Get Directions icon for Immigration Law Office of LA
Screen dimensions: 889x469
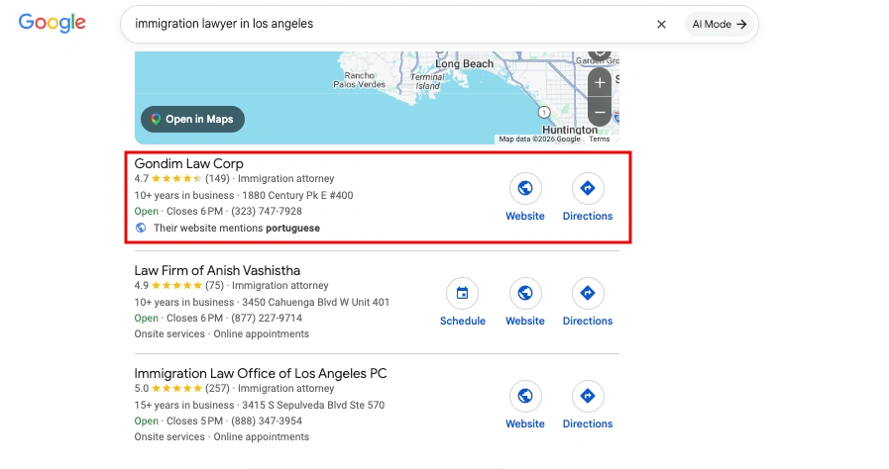[588, 396]
